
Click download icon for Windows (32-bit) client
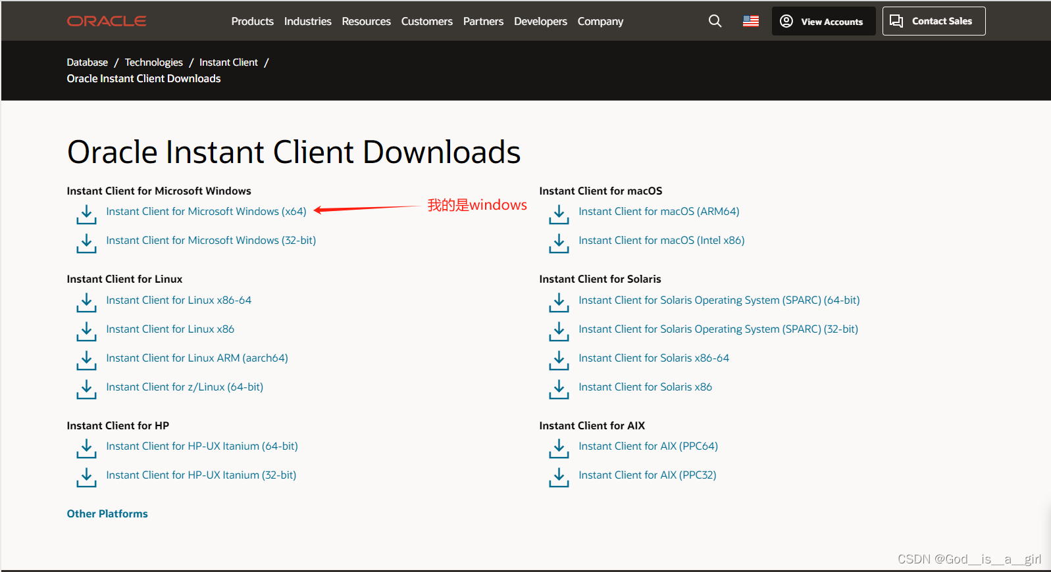click(86, 243)
